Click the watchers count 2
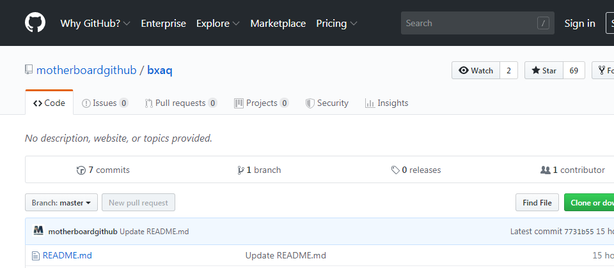614x268 pixels. (x=508, y=70)
